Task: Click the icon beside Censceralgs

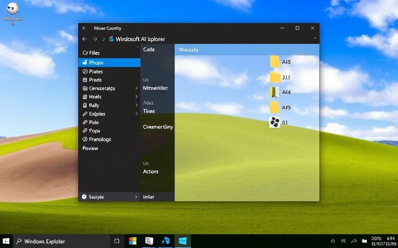Action: 85,88
